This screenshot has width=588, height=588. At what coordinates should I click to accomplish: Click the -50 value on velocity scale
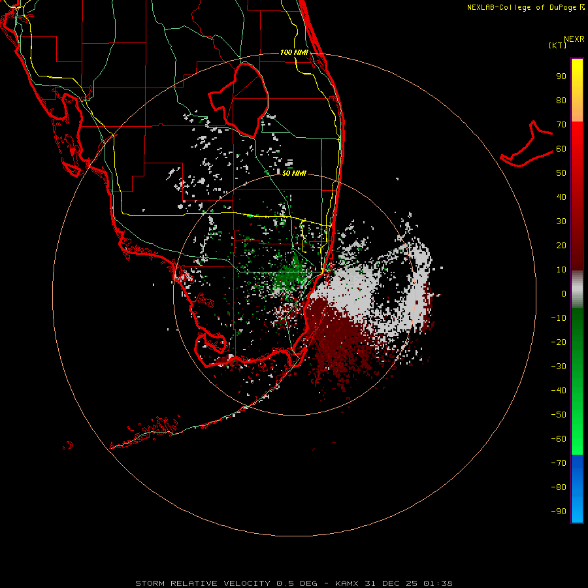[559, 414]
